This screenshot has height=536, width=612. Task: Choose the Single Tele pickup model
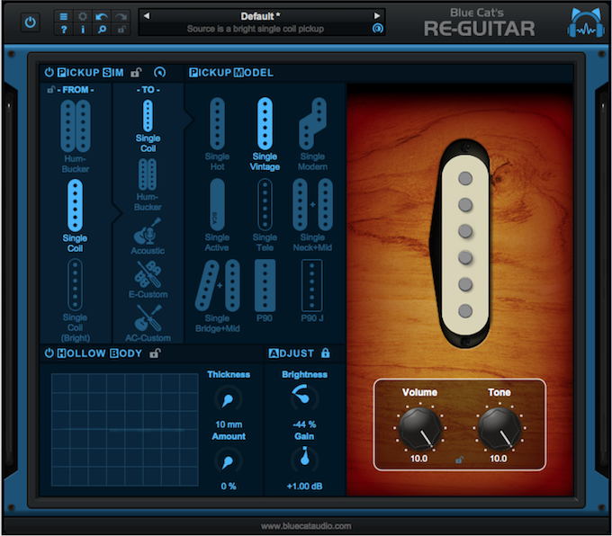[265, 215]
